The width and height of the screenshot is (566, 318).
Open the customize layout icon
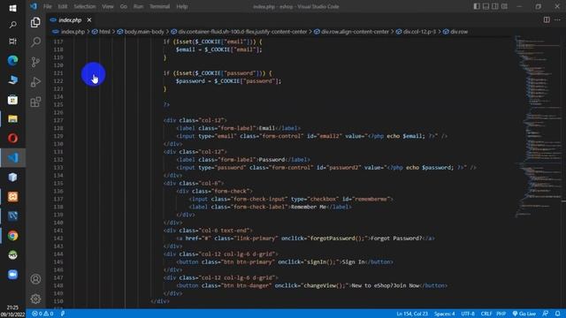tap(504, 6)
